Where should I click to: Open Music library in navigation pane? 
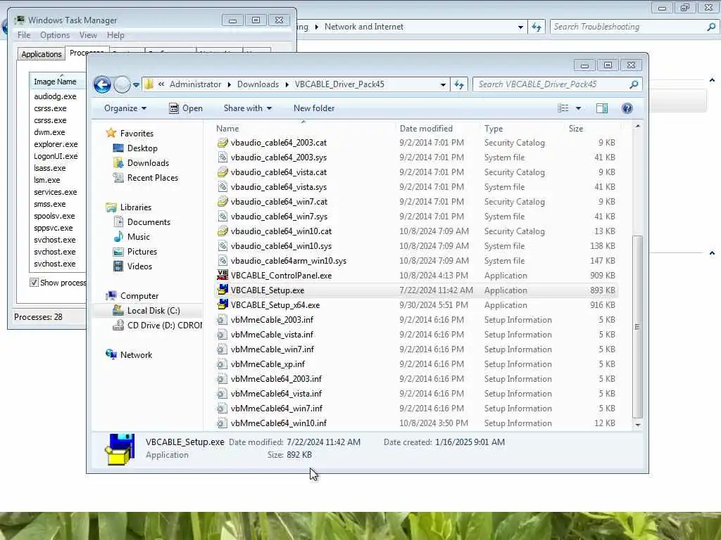(x=139, y=236)
